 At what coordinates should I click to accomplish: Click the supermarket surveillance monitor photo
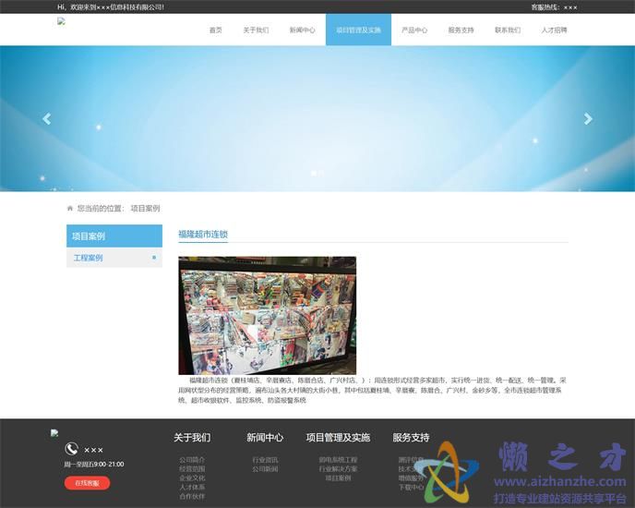(267, 315)
